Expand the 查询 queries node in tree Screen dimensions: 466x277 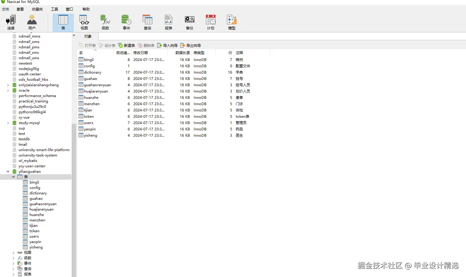click(x=13, y=269)
